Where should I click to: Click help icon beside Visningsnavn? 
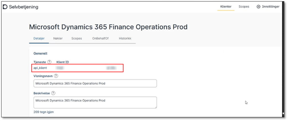tap(56, 76)
